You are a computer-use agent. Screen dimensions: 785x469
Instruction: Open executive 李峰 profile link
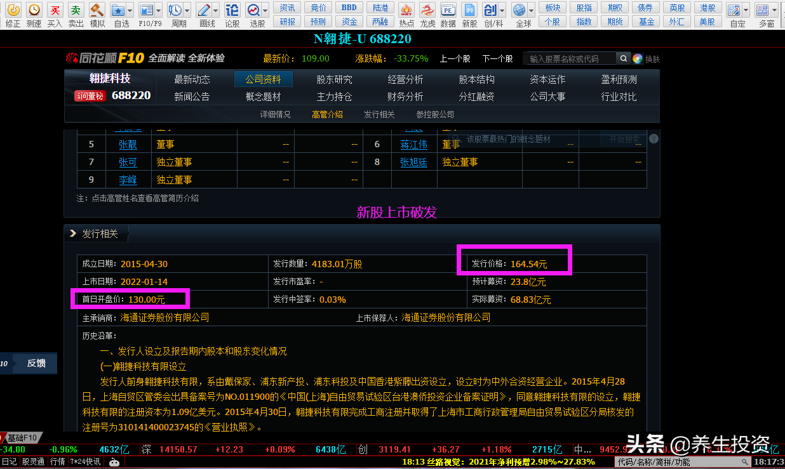coord(128,180)
